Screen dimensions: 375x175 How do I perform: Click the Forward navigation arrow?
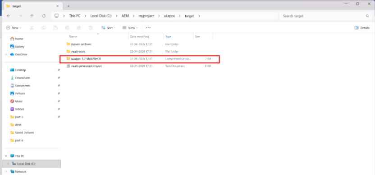point(20,16)
